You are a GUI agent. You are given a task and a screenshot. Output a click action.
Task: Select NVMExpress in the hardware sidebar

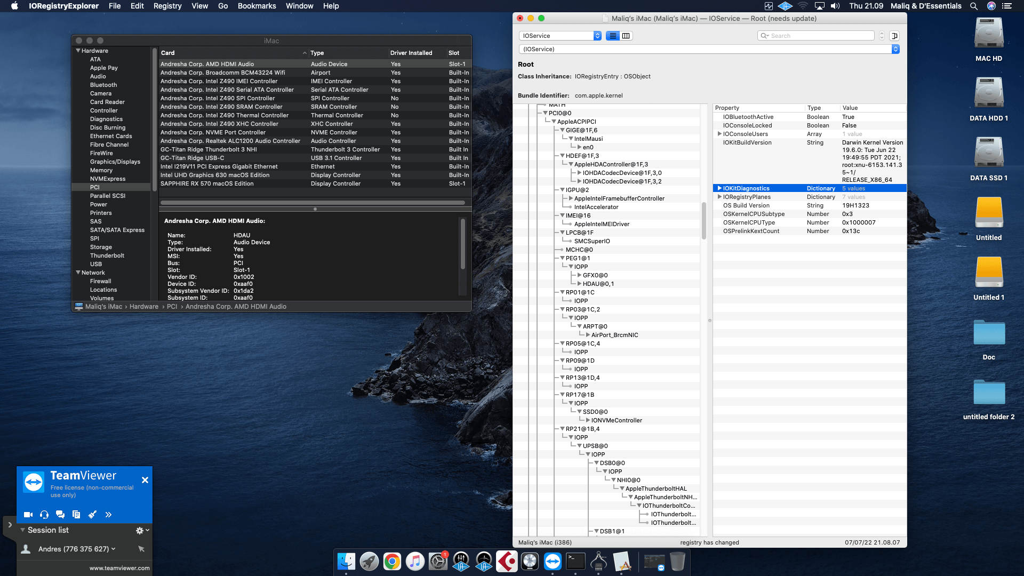point(108,179)
